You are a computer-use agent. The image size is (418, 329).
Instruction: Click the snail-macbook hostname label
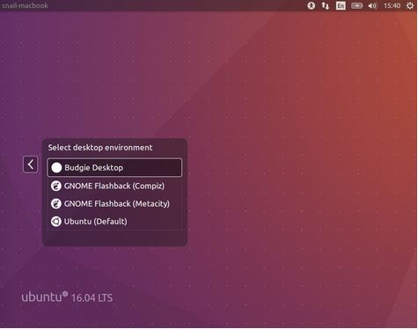pos(25,5)
